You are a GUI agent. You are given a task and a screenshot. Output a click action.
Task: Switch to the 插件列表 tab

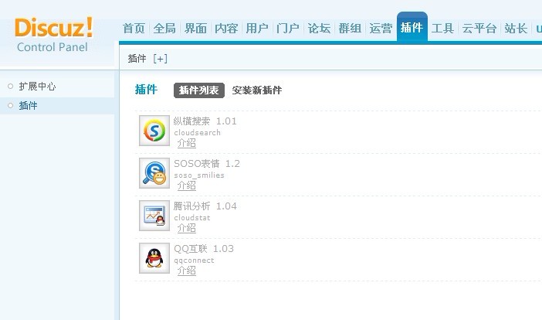[199, 90]
